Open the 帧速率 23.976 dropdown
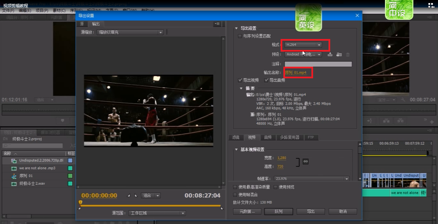438x224 pixels. tap(312, 179)
